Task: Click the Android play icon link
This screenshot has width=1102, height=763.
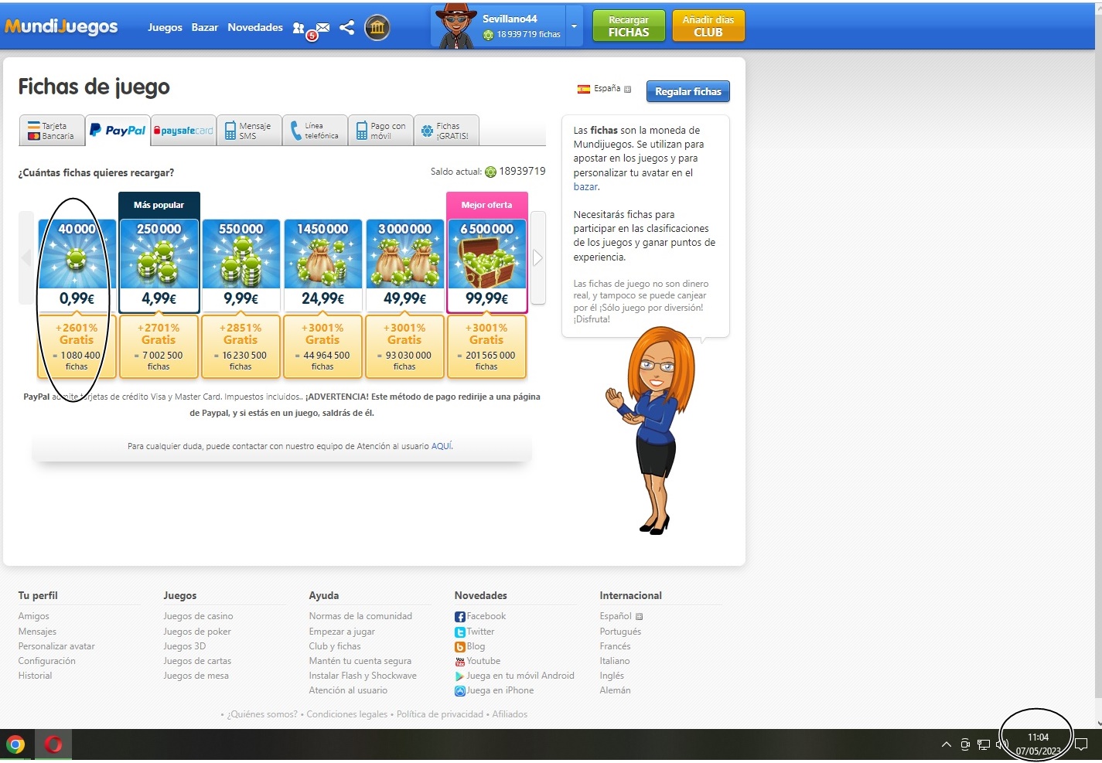Action: [x=460, y=676]
